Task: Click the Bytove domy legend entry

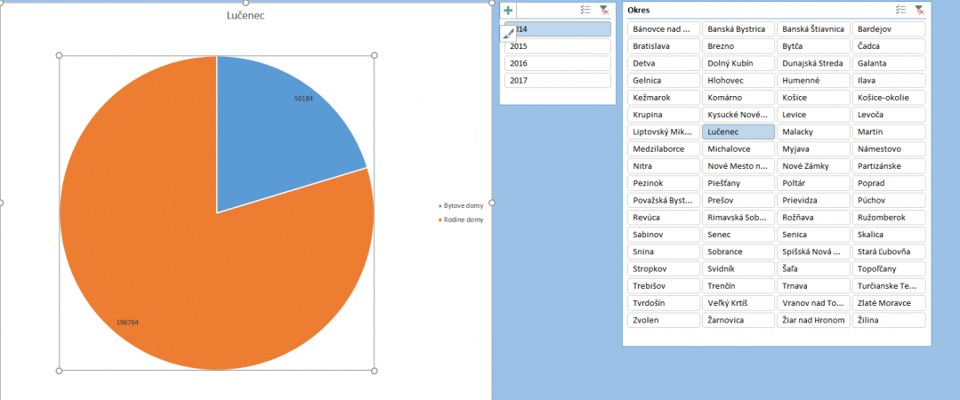Action: (x=461, y=206)
